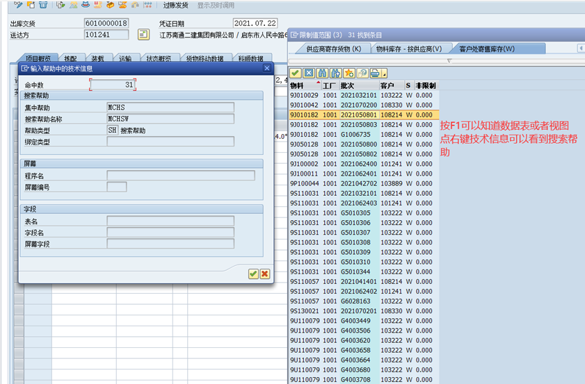Click the empty 字段名 field
The width and height of the screenshot is (585, 384).
click(x=170, y=233)
